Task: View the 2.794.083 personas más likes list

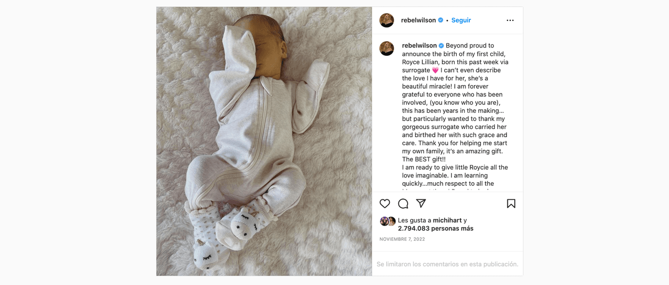Action: [x=435, y=229]
